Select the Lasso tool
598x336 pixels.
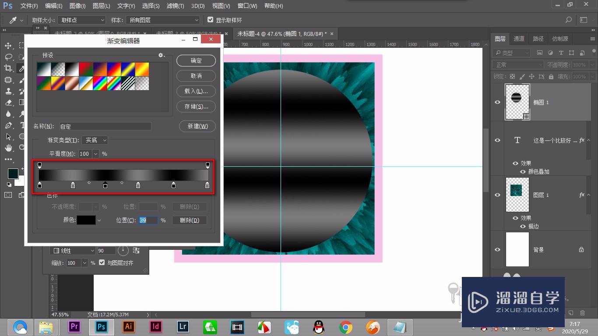click(8, 57)
